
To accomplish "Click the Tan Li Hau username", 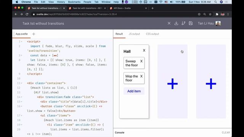I will pyautogui.click(x=206, y=23).
